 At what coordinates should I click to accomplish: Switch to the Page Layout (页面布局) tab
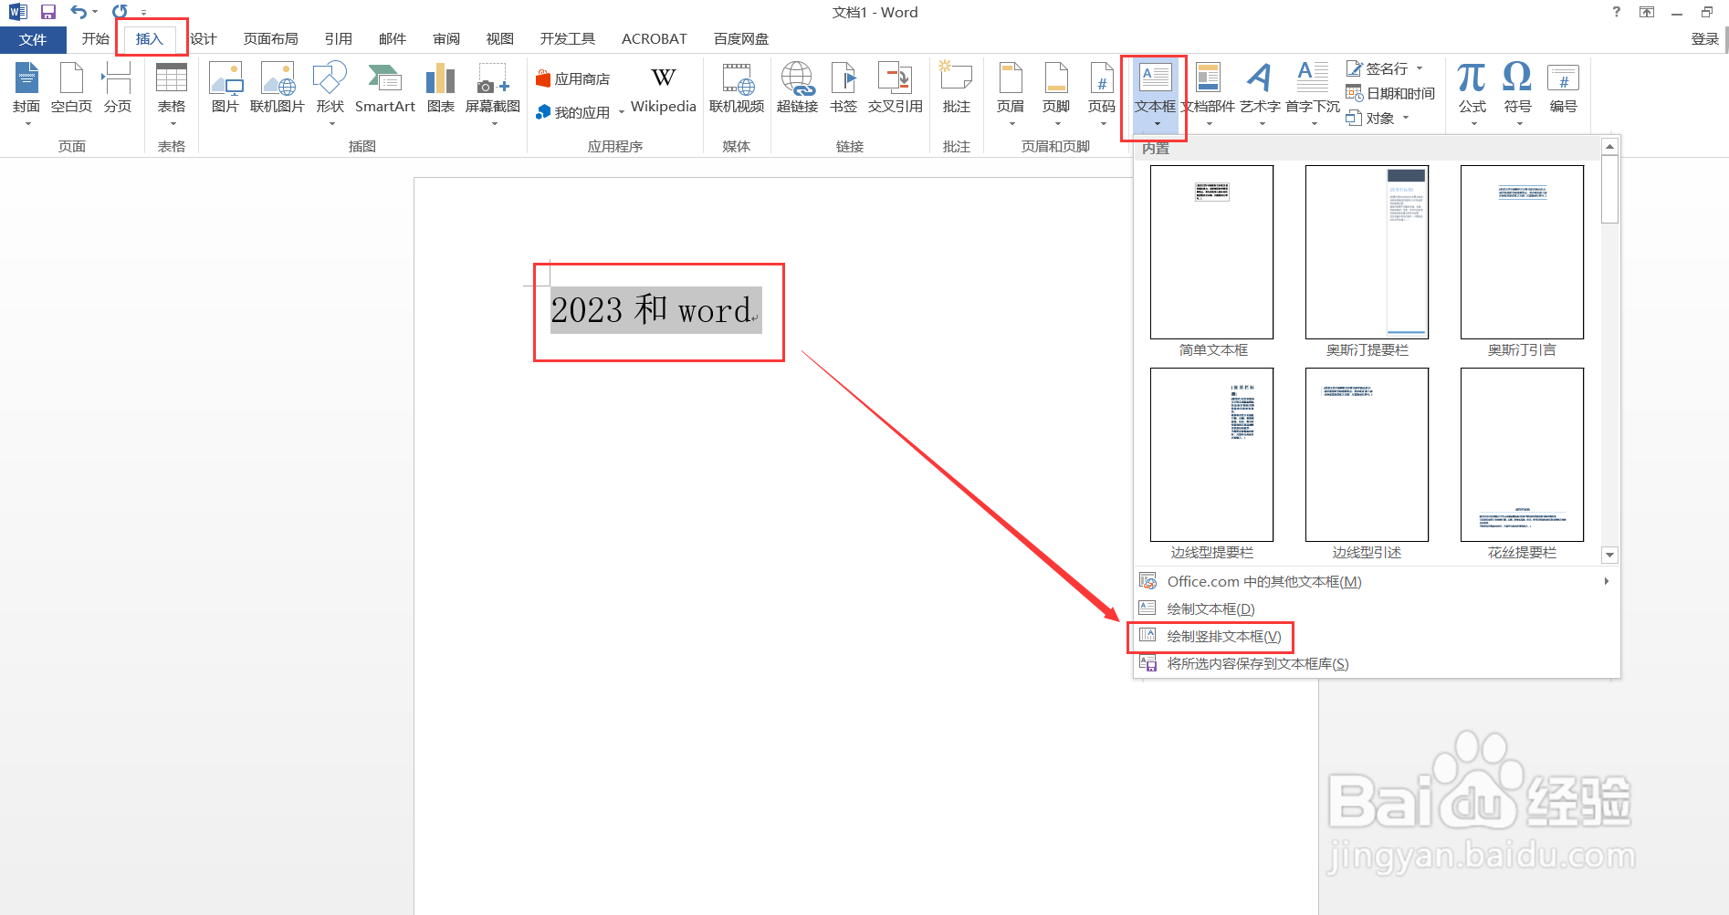coord(270,39)
